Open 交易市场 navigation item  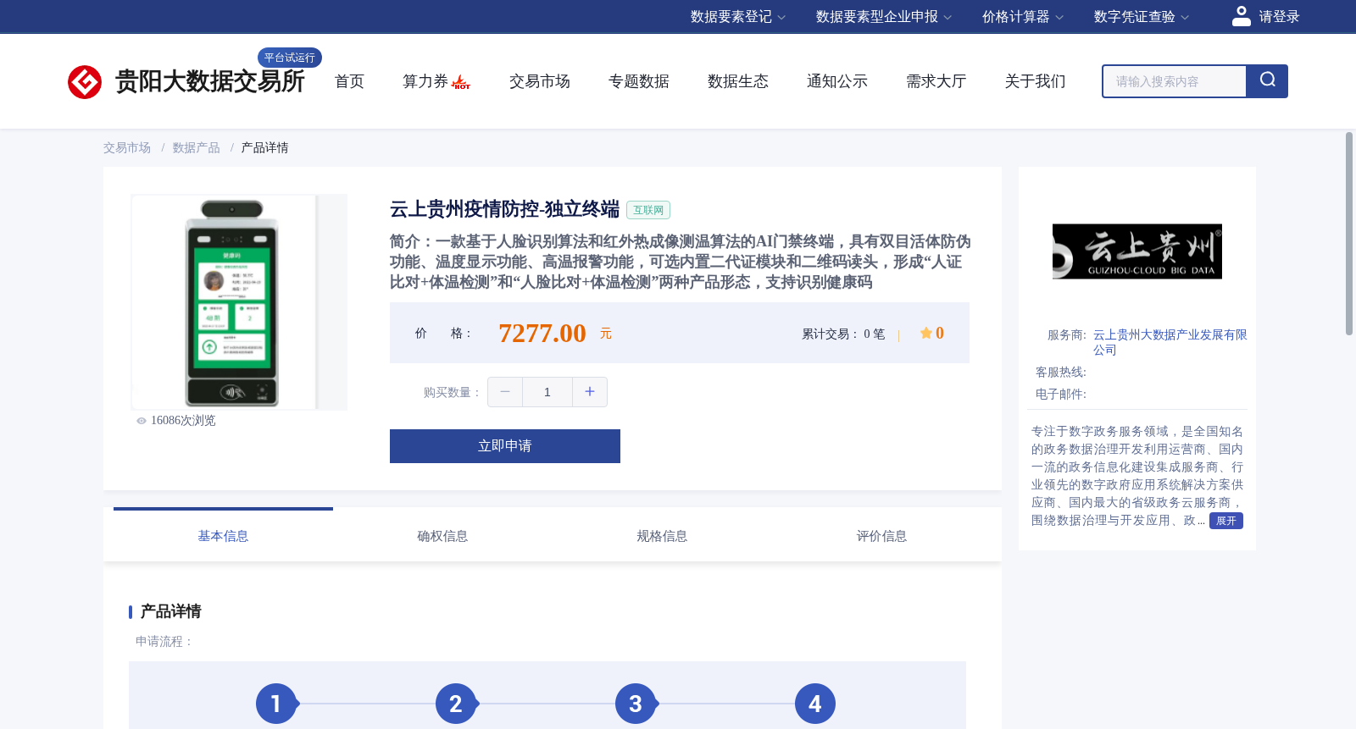coord(540,81)
